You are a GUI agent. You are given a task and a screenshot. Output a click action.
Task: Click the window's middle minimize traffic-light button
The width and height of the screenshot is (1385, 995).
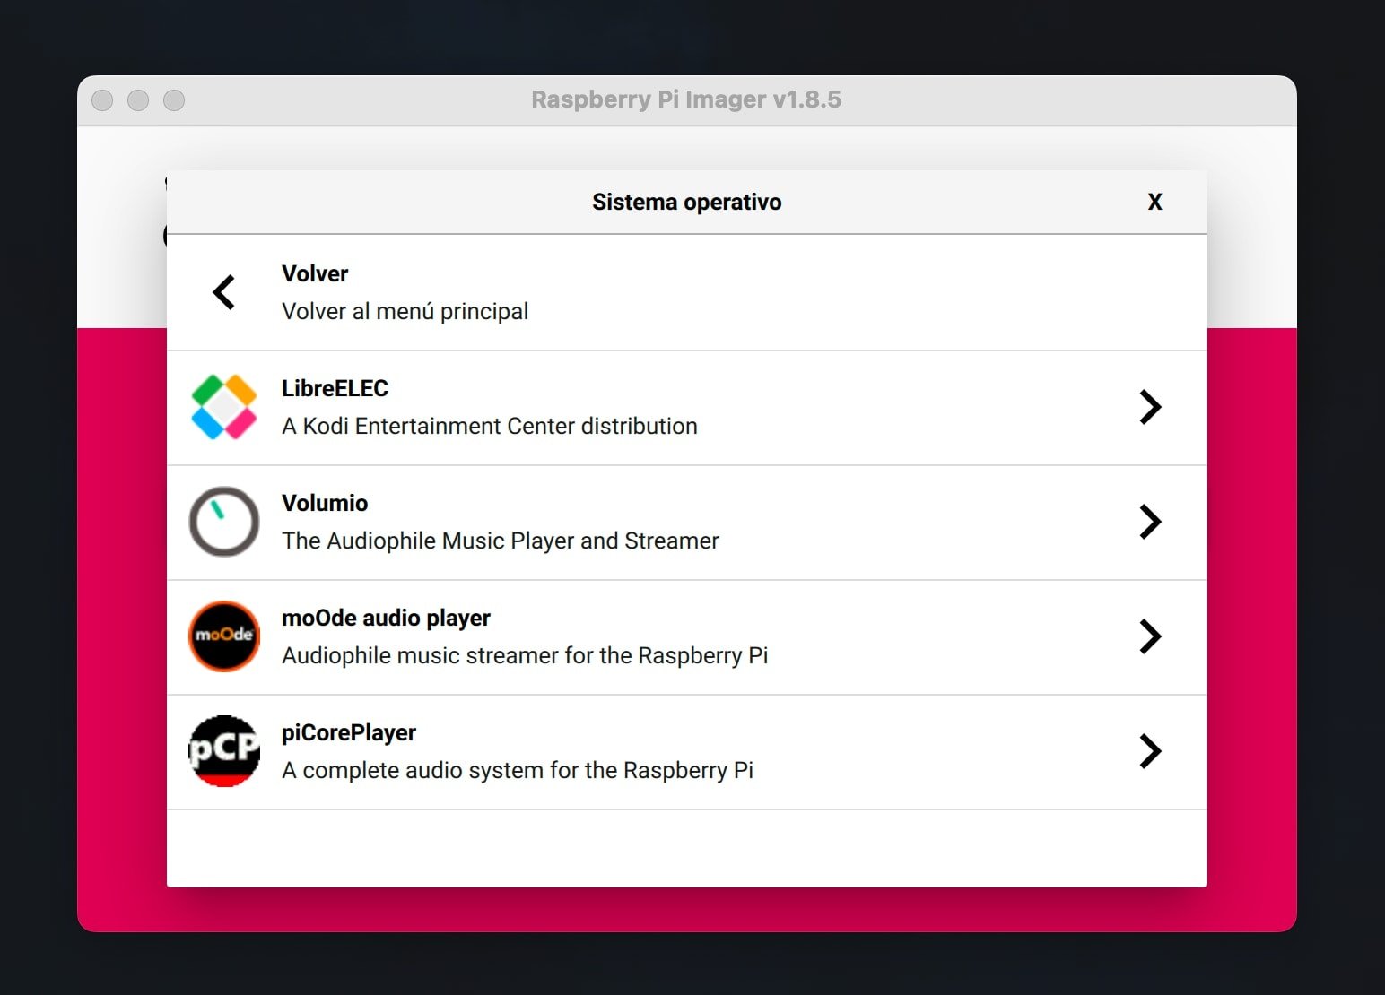(138, 100)
